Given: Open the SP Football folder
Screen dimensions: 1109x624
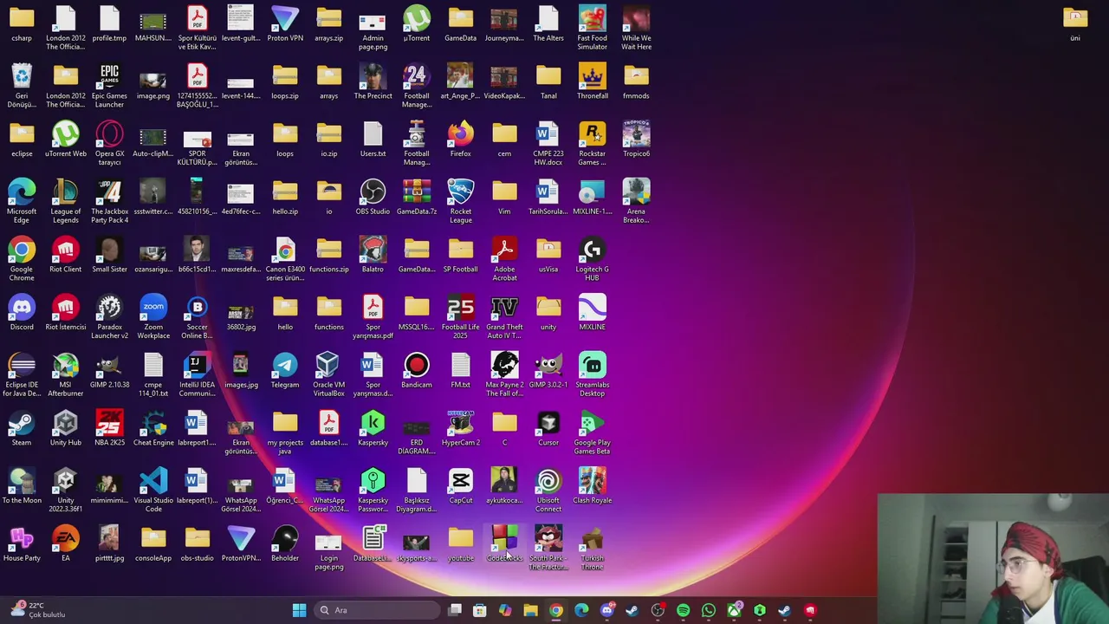Looking at the screenshot, I should click(x=460, y=255).
